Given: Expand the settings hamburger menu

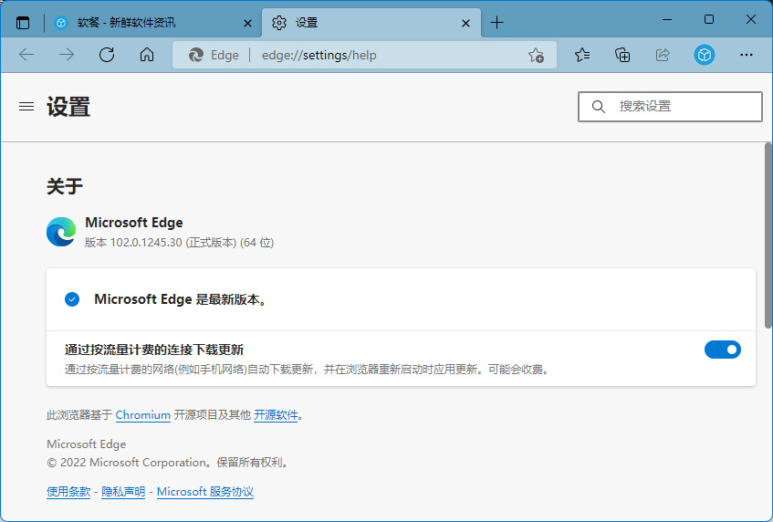Looking at the screenshot, I should point(26,107).
